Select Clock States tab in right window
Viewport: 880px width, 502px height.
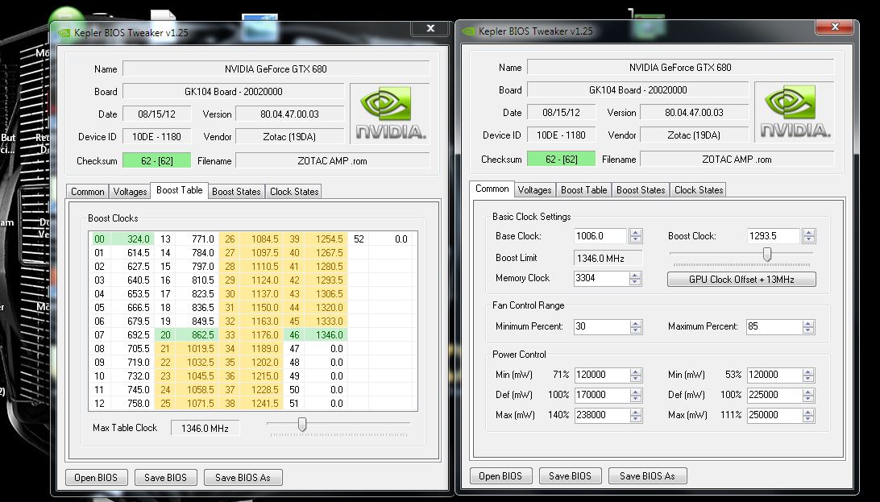pyautogui.click(x=699, y=189)
